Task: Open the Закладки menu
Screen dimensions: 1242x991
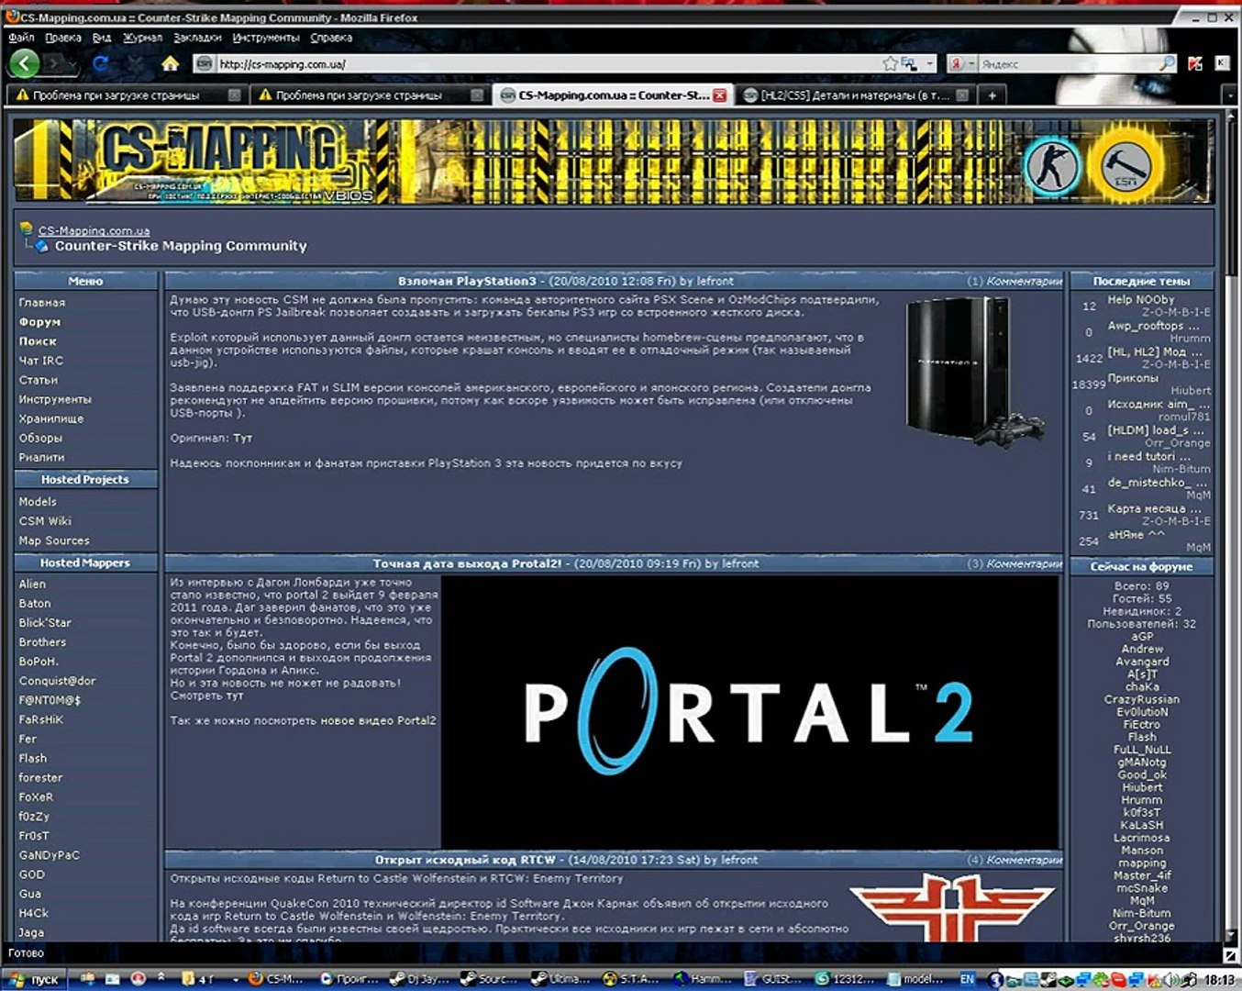Action: click(x=197, y=38)
